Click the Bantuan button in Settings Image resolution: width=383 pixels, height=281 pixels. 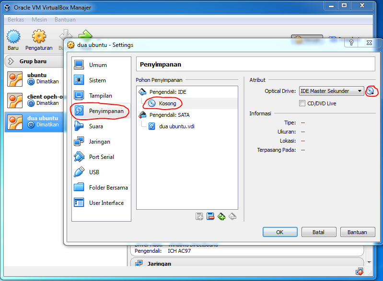click(x=358, y=232)
